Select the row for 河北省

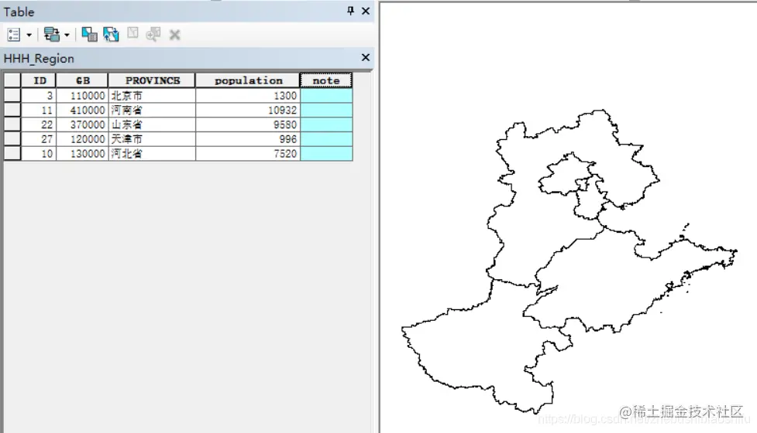pos(12,153)
